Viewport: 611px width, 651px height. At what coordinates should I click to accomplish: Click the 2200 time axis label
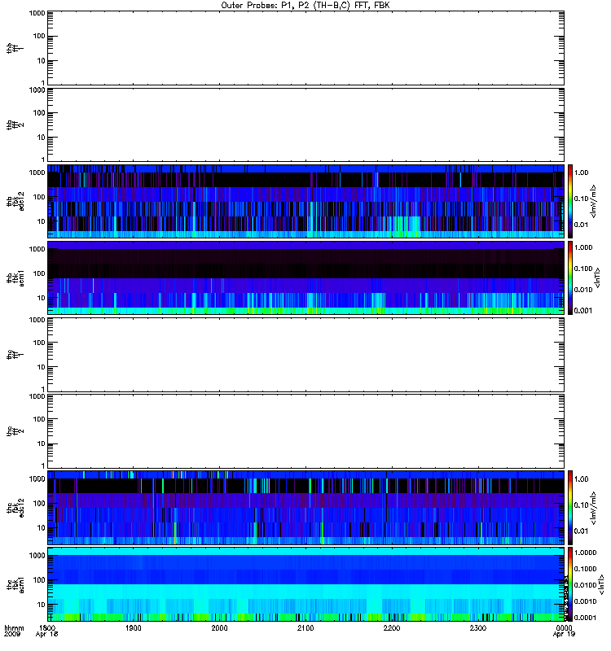click(392, 628)
